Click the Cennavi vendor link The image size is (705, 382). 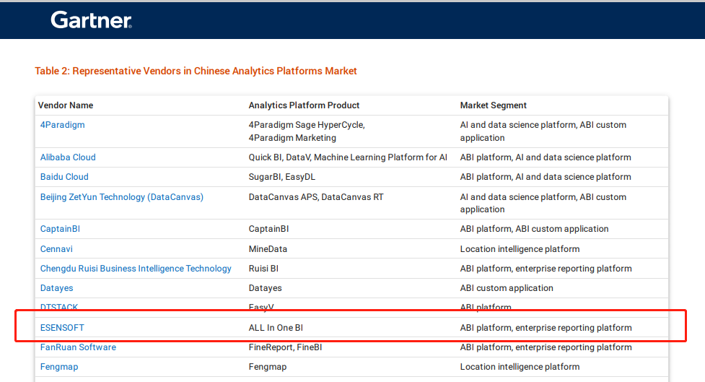56,249
